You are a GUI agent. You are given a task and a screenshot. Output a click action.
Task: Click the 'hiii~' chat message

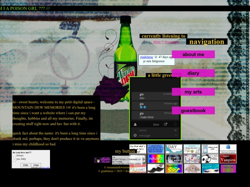point(142,98)
